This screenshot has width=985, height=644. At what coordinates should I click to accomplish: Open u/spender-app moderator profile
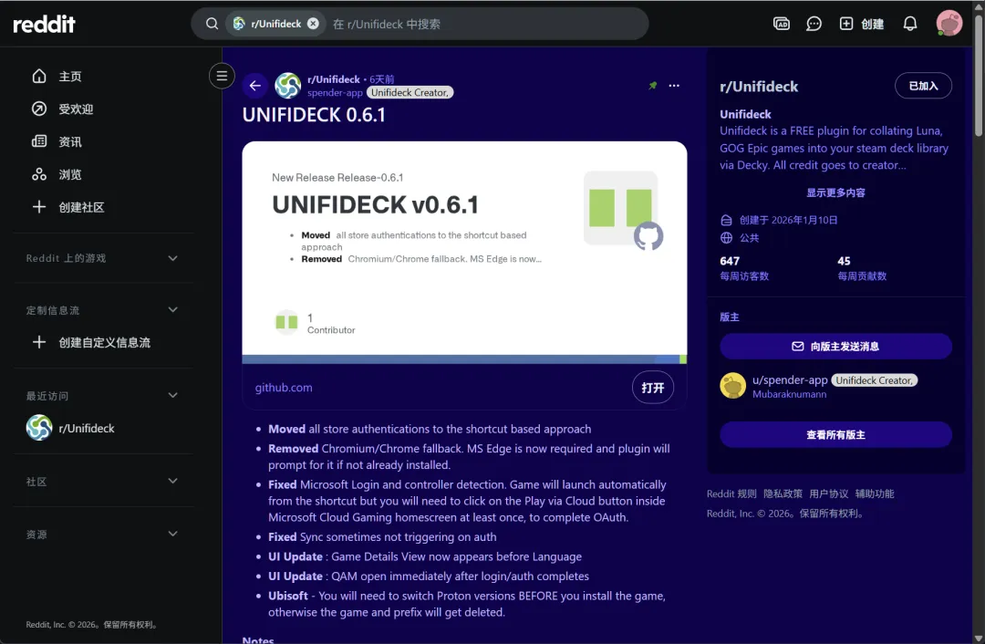tap(790, 380)
